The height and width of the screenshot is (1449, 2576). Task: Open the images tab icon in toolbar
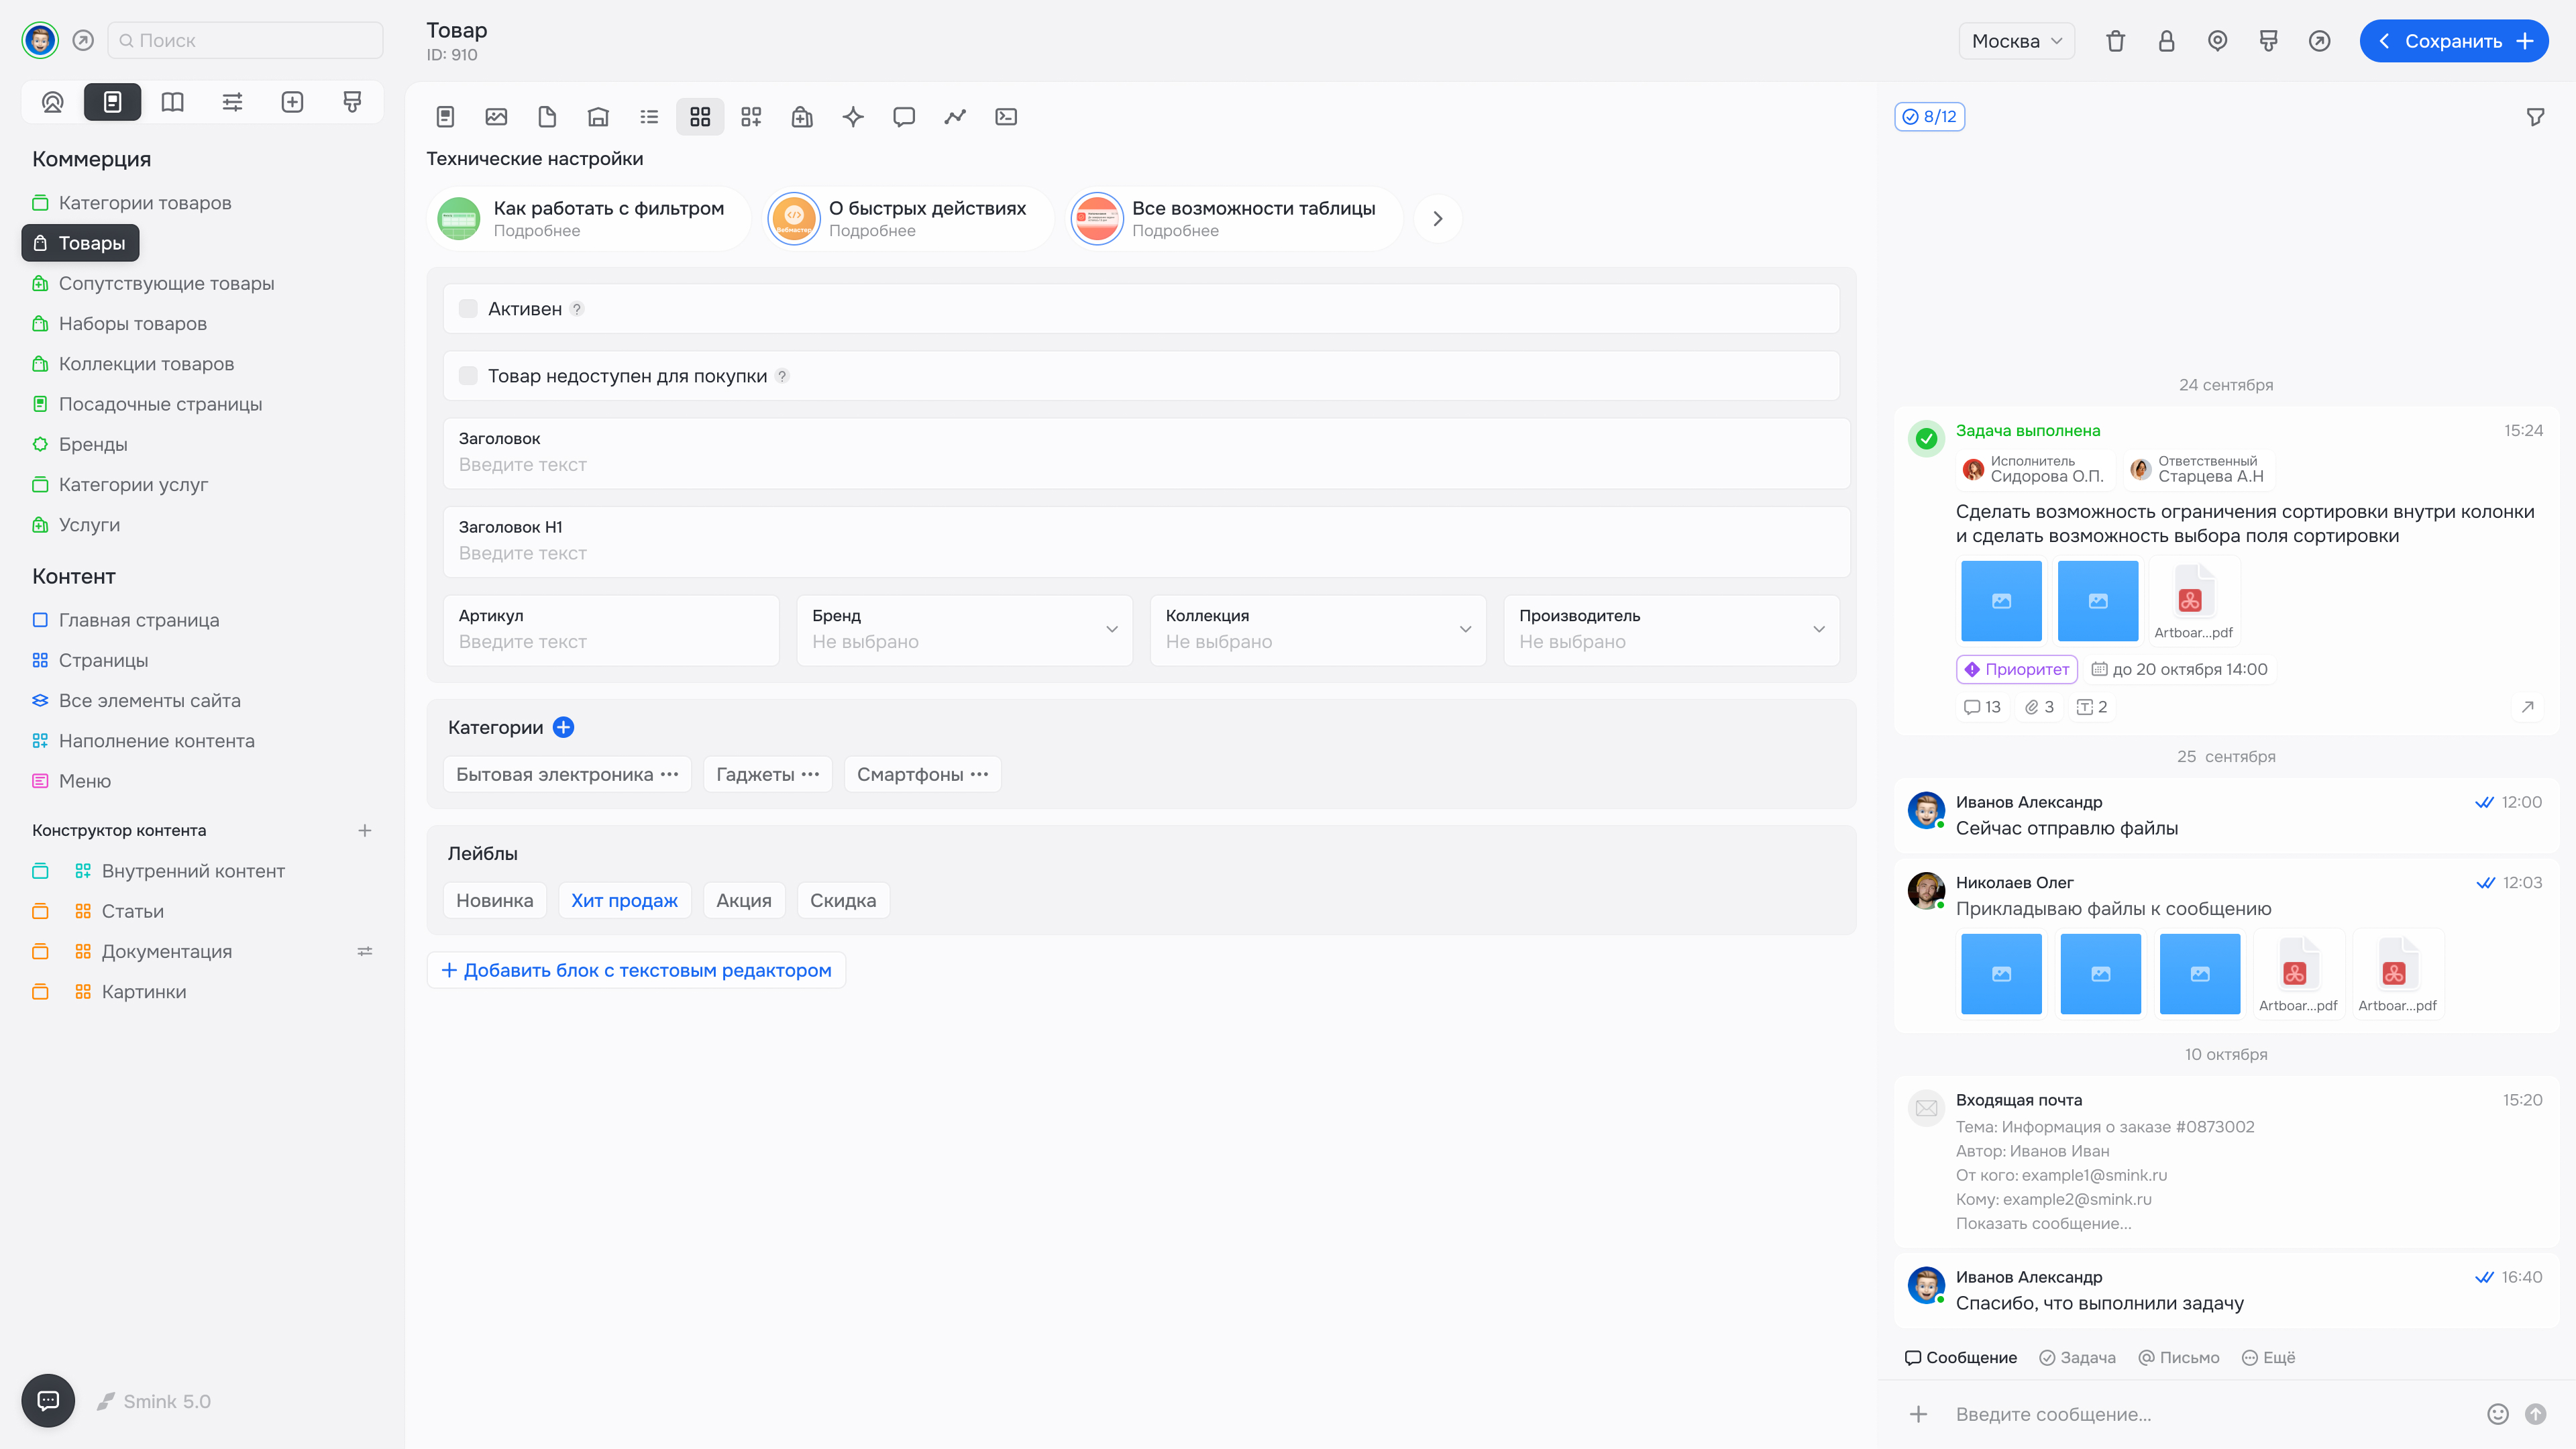[x=496, y=117]
